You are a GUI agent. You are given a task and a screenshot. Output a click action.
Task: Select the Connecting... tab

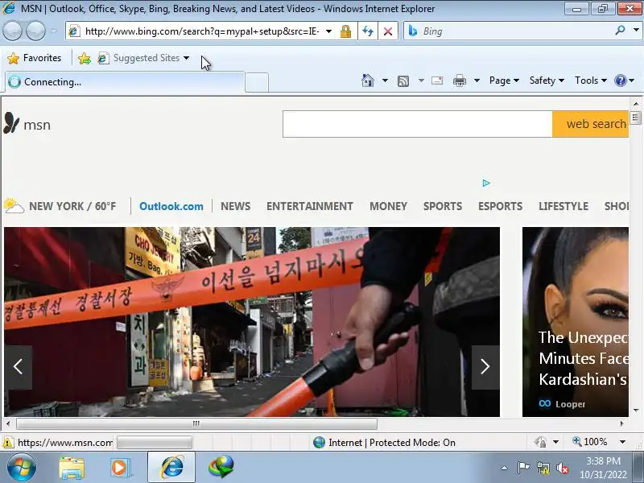[125, 82]
